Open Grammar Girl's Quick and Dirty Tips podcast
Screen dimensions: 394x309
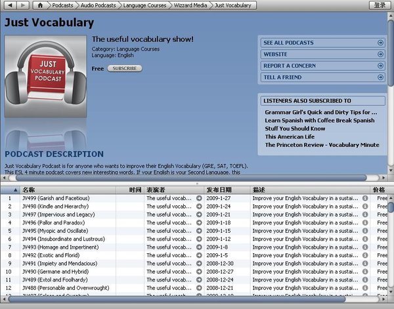321,112
